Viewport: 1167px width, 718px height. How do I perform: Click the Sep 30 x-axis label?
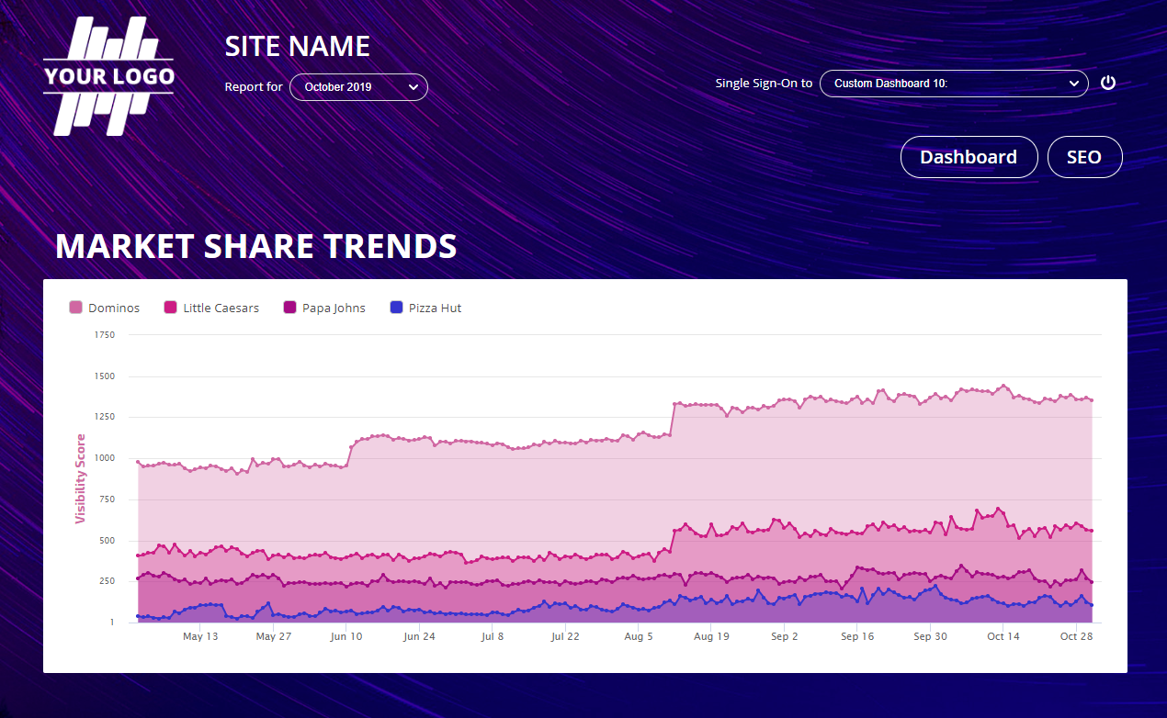[931, 636]
